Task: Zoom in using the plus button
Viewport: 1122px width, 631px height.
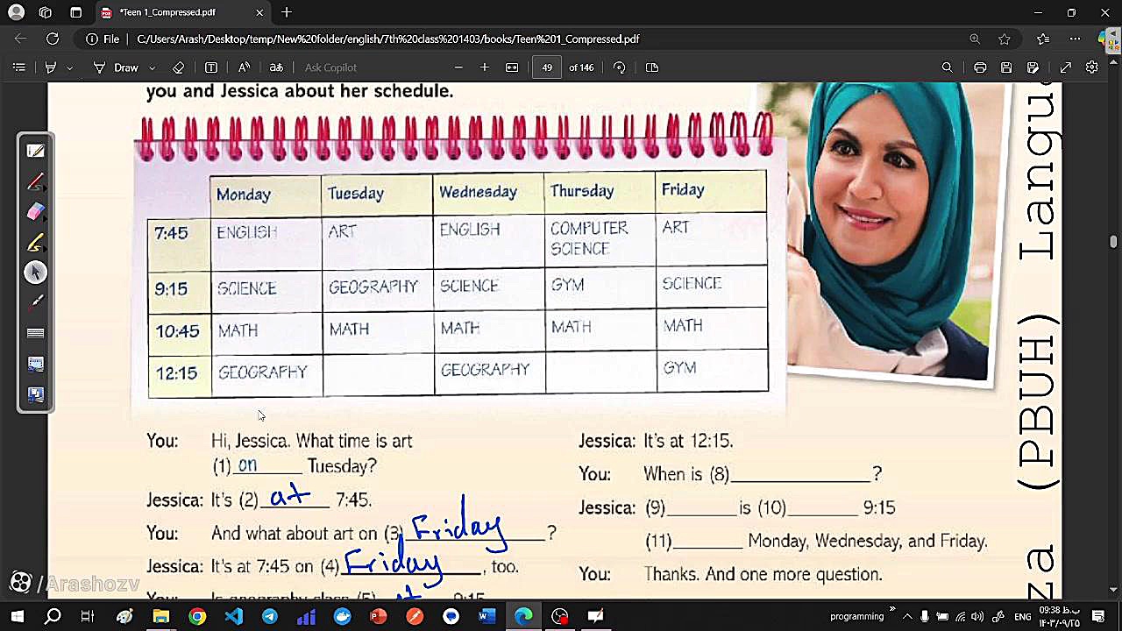Action: pos(485,67)
